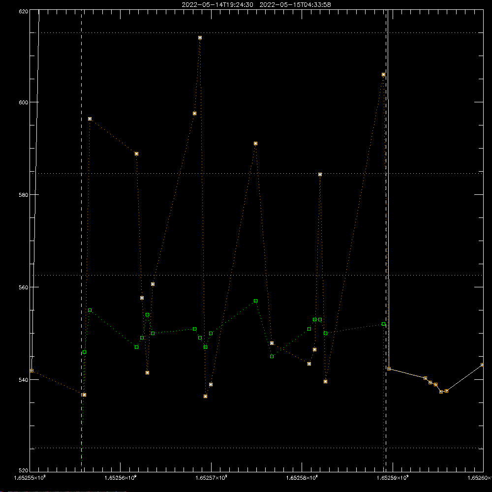
Task: Pick the lowest orange data point near 536
Action: click(x=206, y=396)
